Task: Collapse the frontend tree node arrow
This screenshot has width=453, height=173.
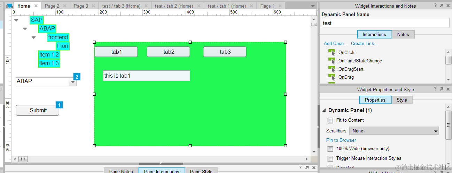Action: click(33, 37)
